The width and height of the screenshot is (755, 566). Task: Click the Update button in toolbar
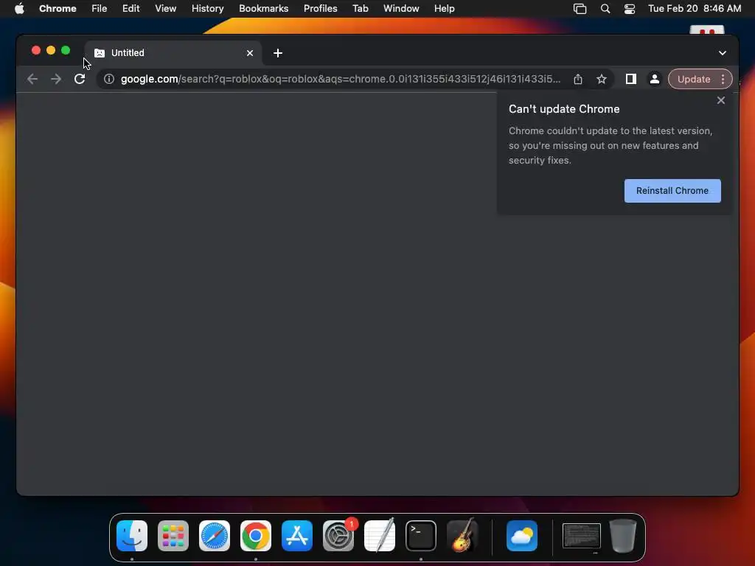[694, 79]
